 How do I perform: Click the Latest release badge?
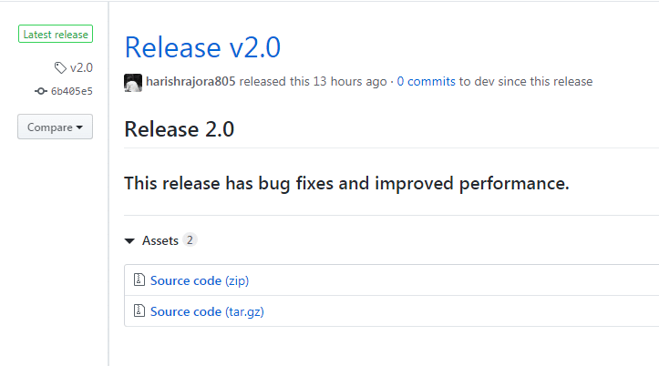tap(55, 35)
